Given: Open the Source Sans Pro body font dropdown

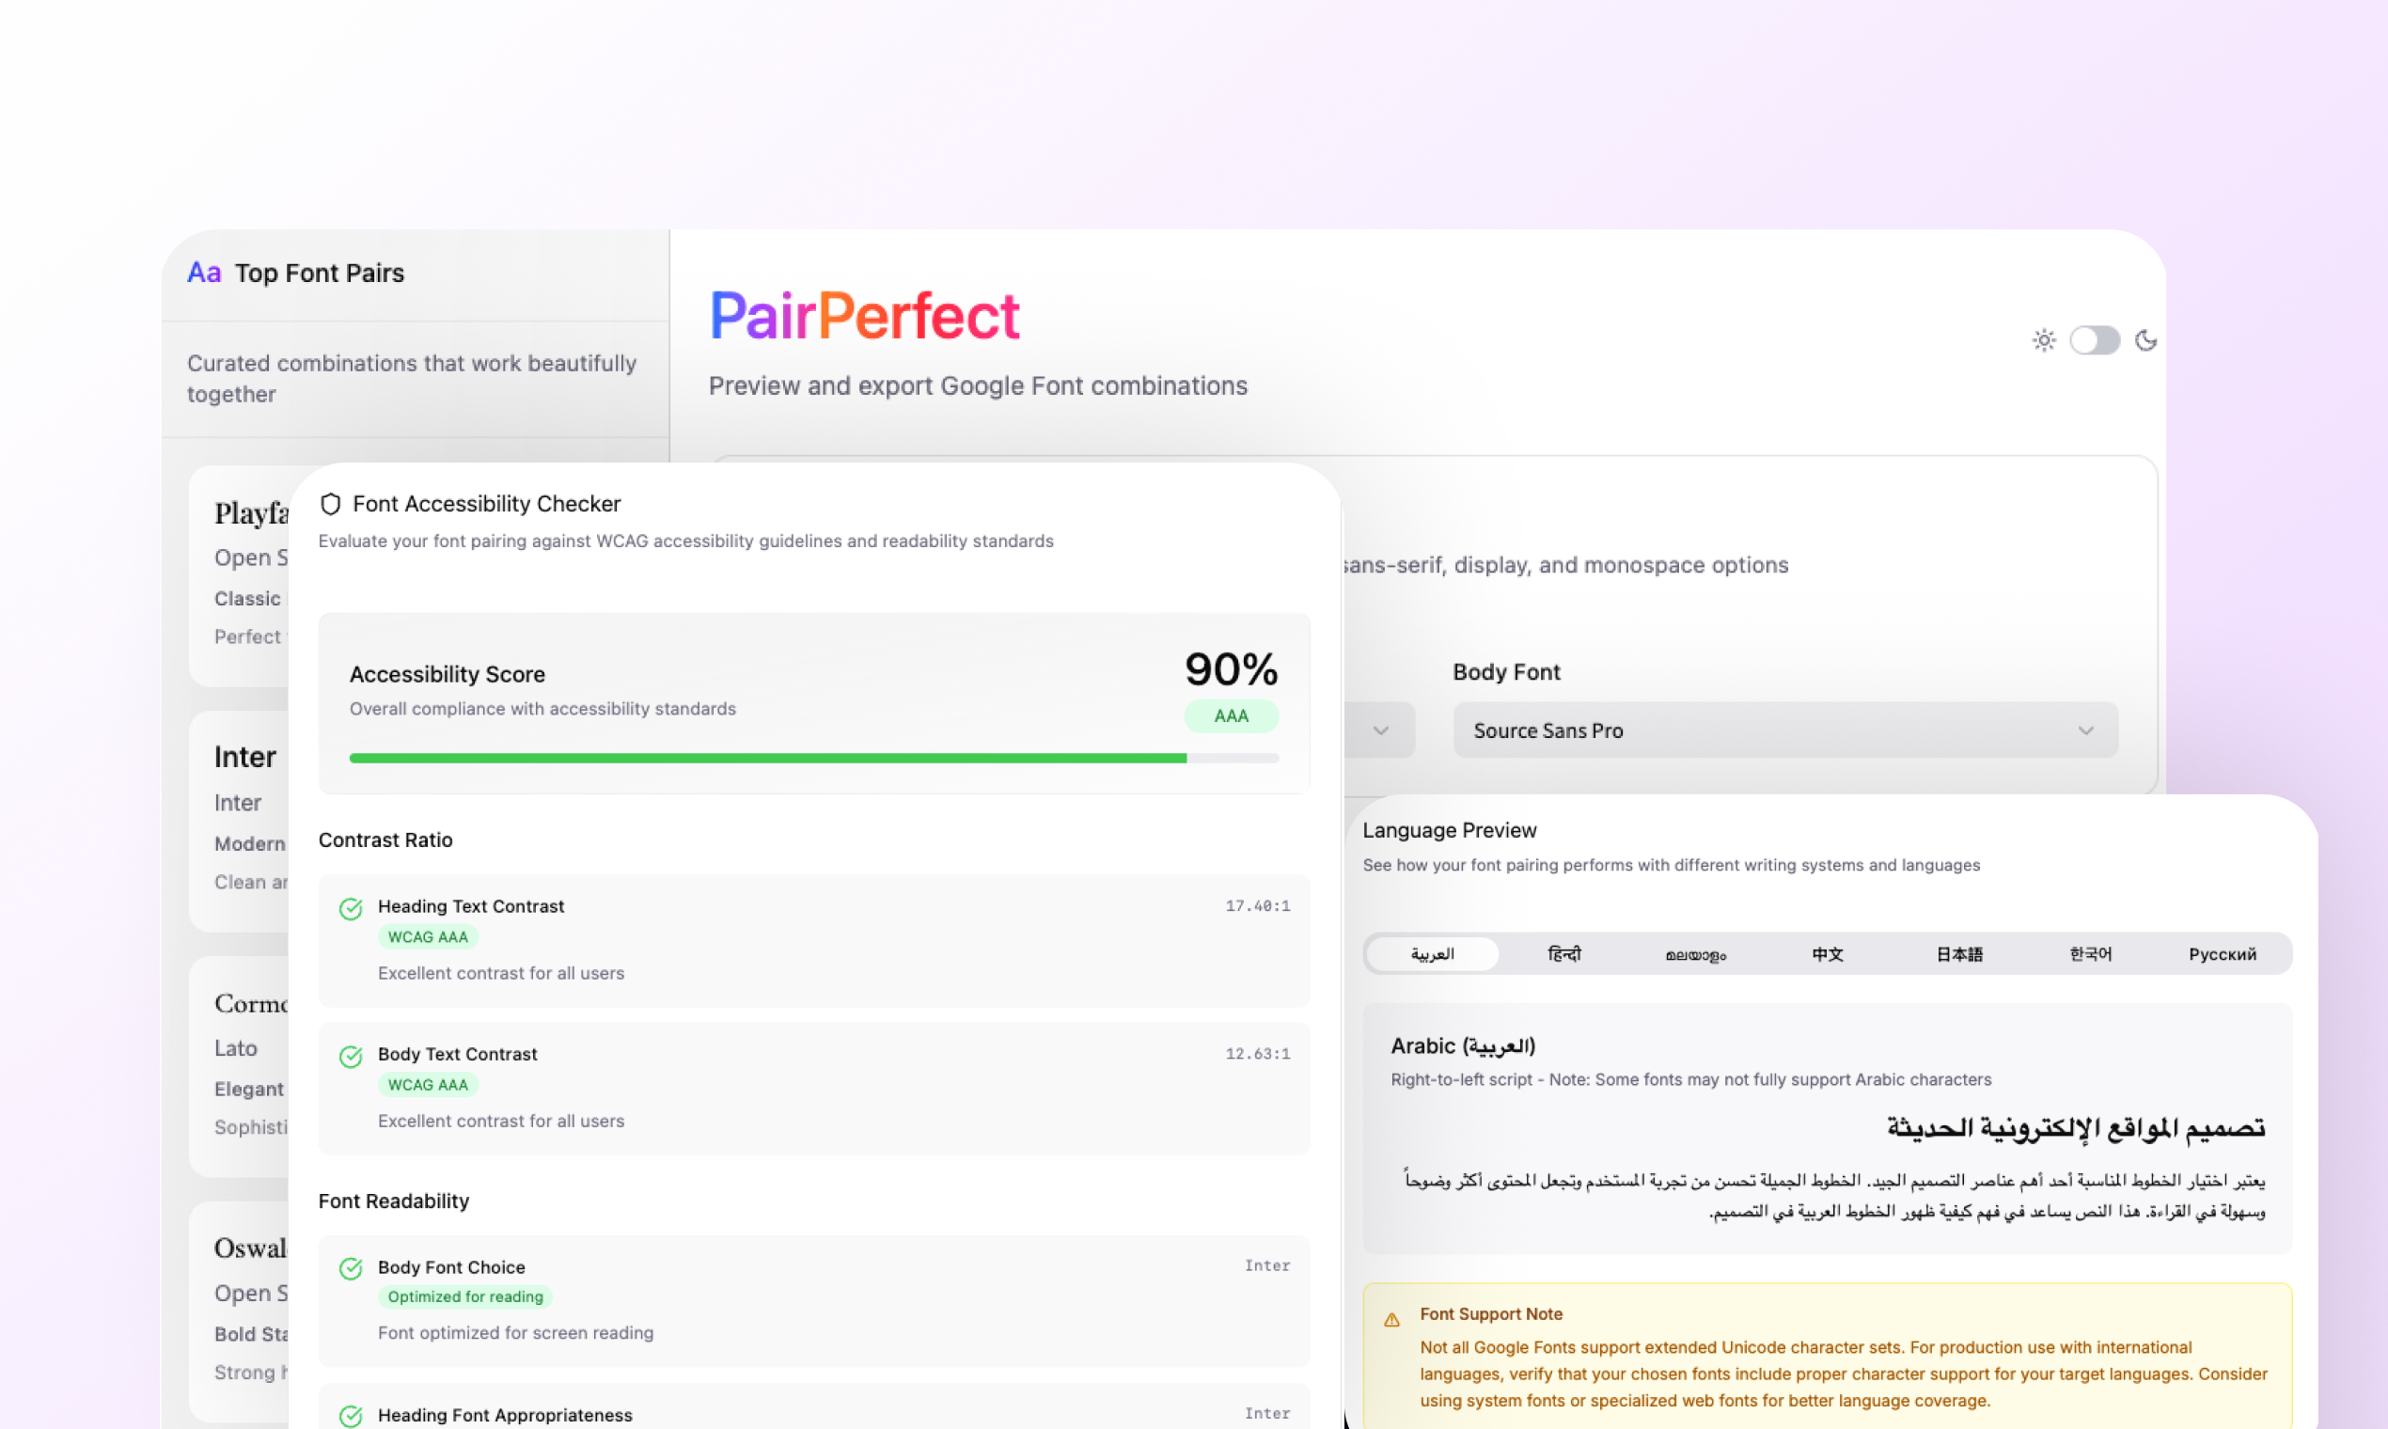Looking at the screenshot, I should [x=1783, y=730].
